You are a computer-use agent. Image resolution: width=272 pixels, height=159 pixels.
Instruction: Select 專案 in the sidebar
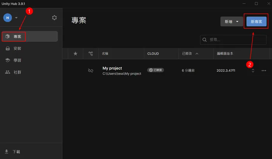point(30,37)
